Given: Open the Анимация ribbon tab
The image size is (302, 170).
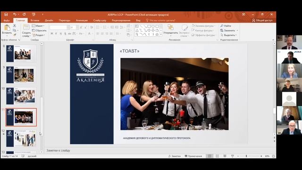Looking at the screenshot, I should 82,20.
